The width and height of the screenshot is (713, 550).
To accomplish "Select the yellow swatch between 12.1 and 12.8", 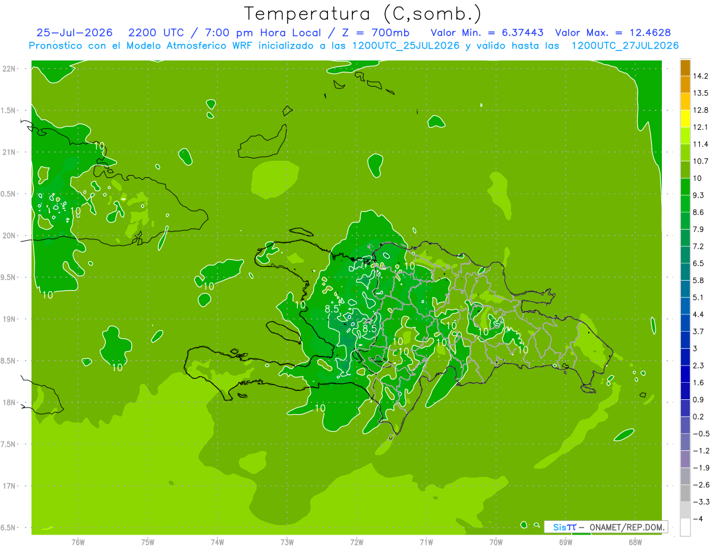I will (685, 119).
